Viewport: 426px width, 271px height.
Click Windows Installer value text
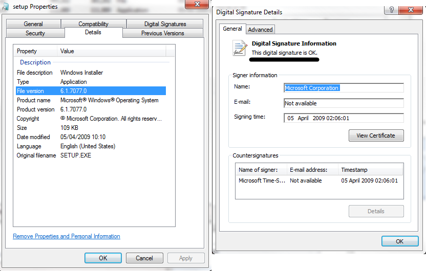82,73
